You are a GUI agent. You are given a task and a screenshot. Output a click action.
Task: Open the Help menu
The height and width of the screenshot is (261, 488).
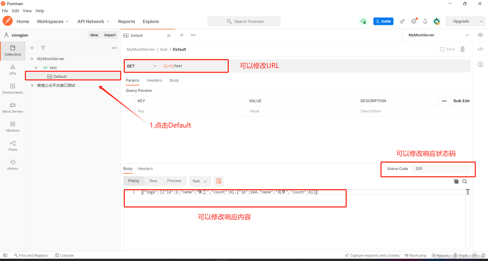[40, 11]
